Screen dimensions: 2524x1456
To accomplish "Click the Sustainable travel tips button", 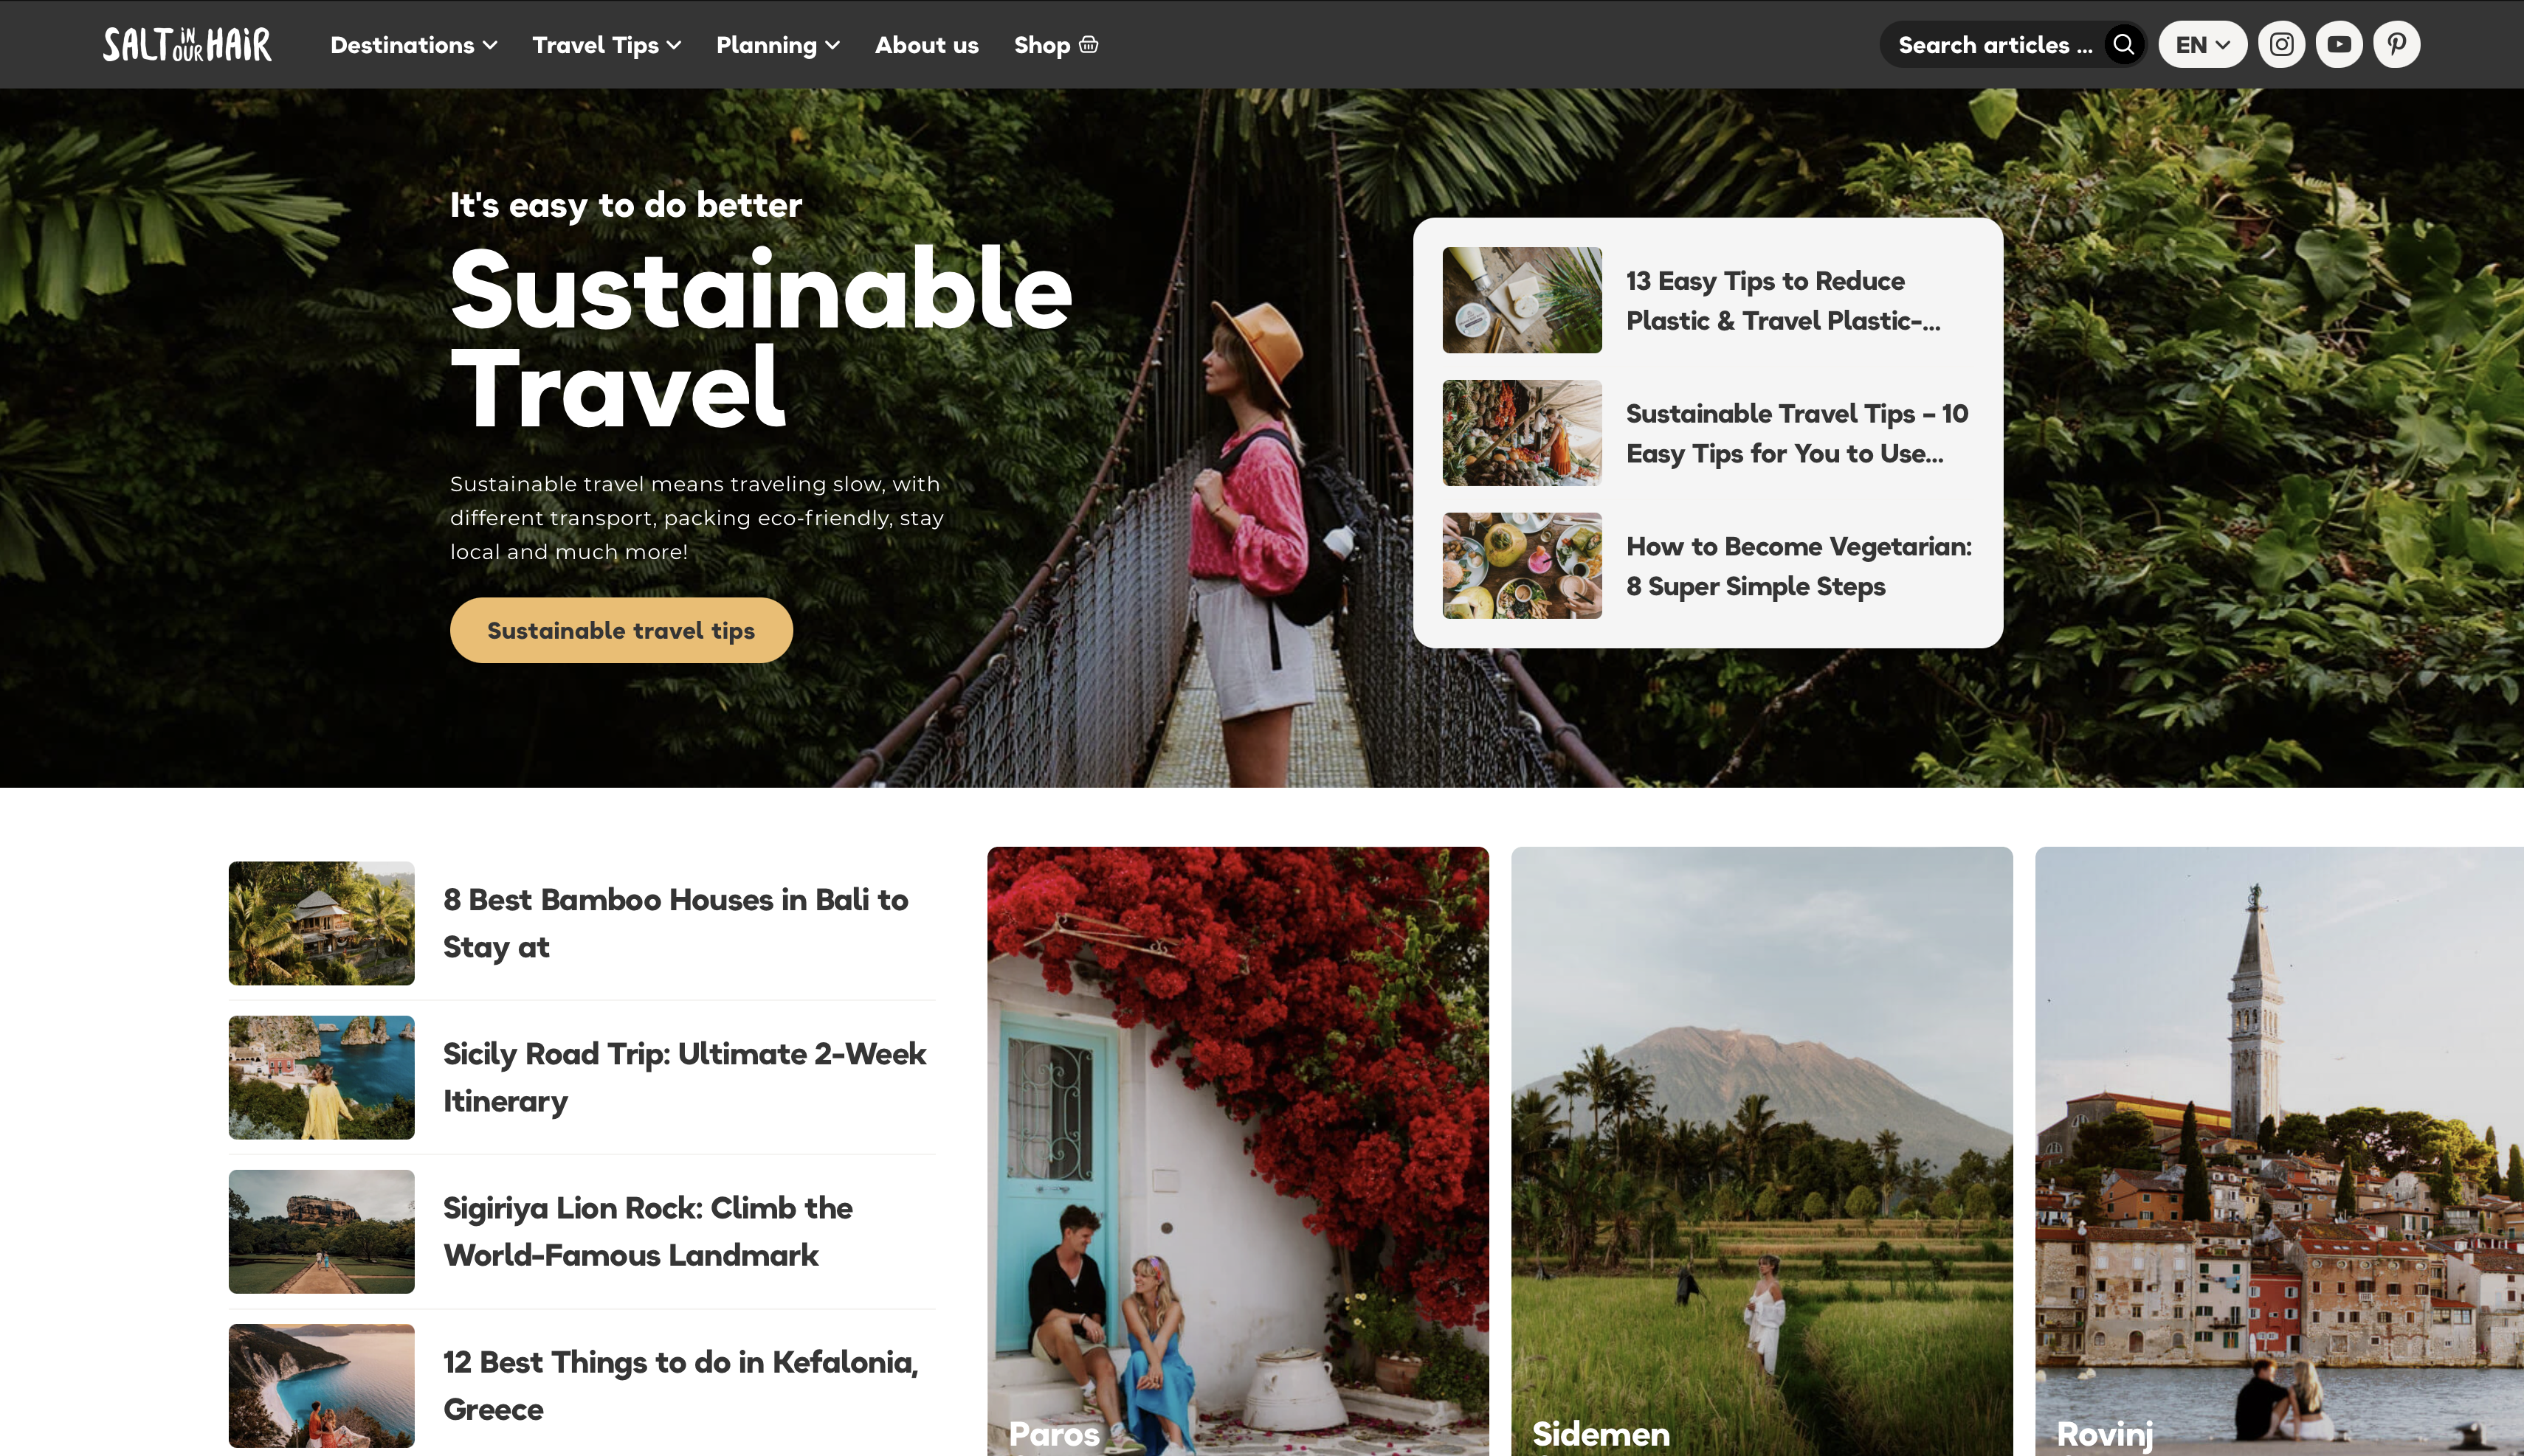I will point(621,630).
